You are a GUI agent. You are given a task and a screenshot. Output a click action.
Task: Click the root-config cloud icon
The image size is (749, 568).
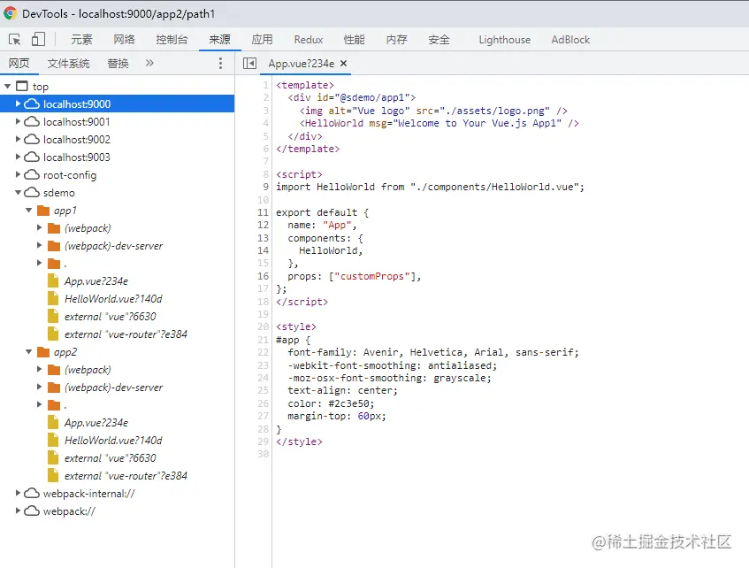32,174
